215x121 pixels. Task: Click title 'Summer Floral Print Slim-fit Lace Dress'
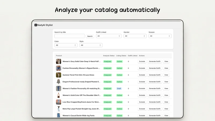[x=78, y=75]
